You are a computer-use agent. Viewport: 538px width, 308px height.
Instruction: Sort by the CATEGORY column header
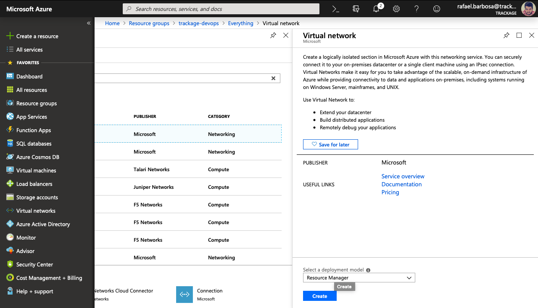219,117
